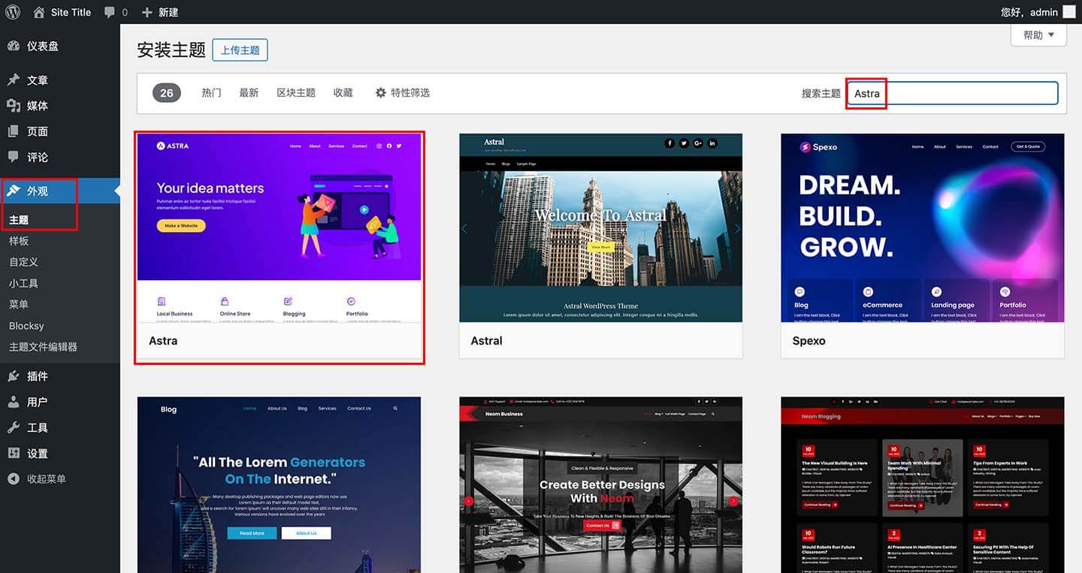Open the Neom Business theme preview
Image resolution: width=1082 pixels, height=573 pixels.
(x=601, y=484)
